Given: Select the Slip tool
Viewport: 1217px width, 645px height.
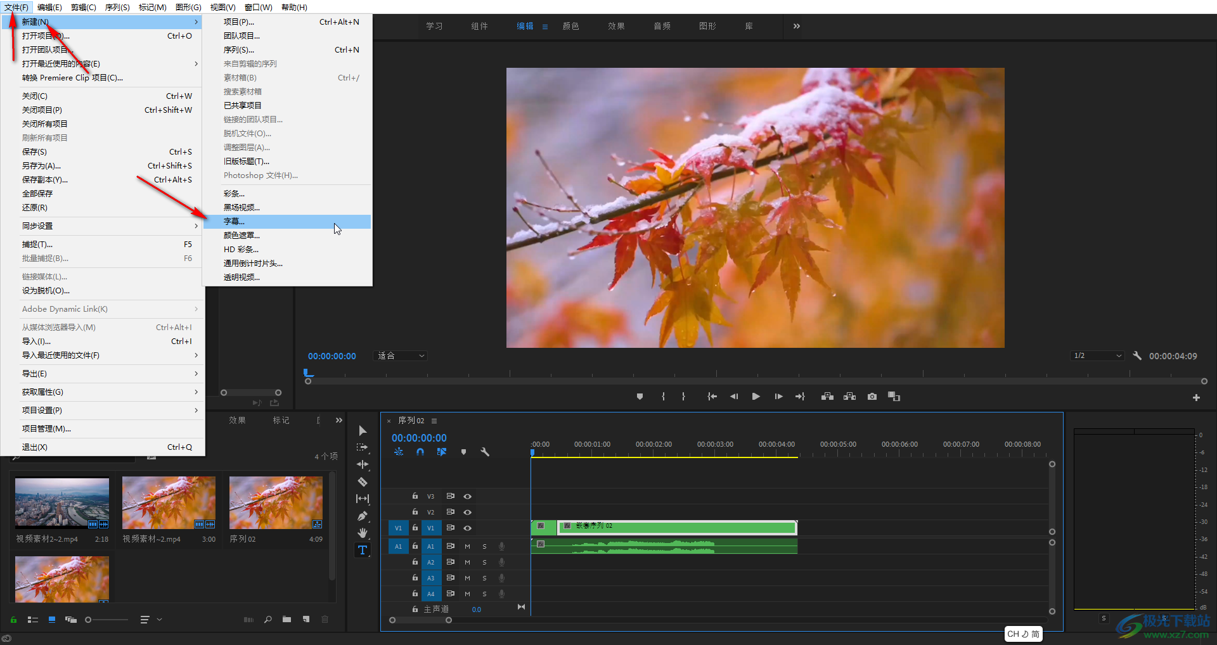Looking at the screenshot, I should pos(363,499).
